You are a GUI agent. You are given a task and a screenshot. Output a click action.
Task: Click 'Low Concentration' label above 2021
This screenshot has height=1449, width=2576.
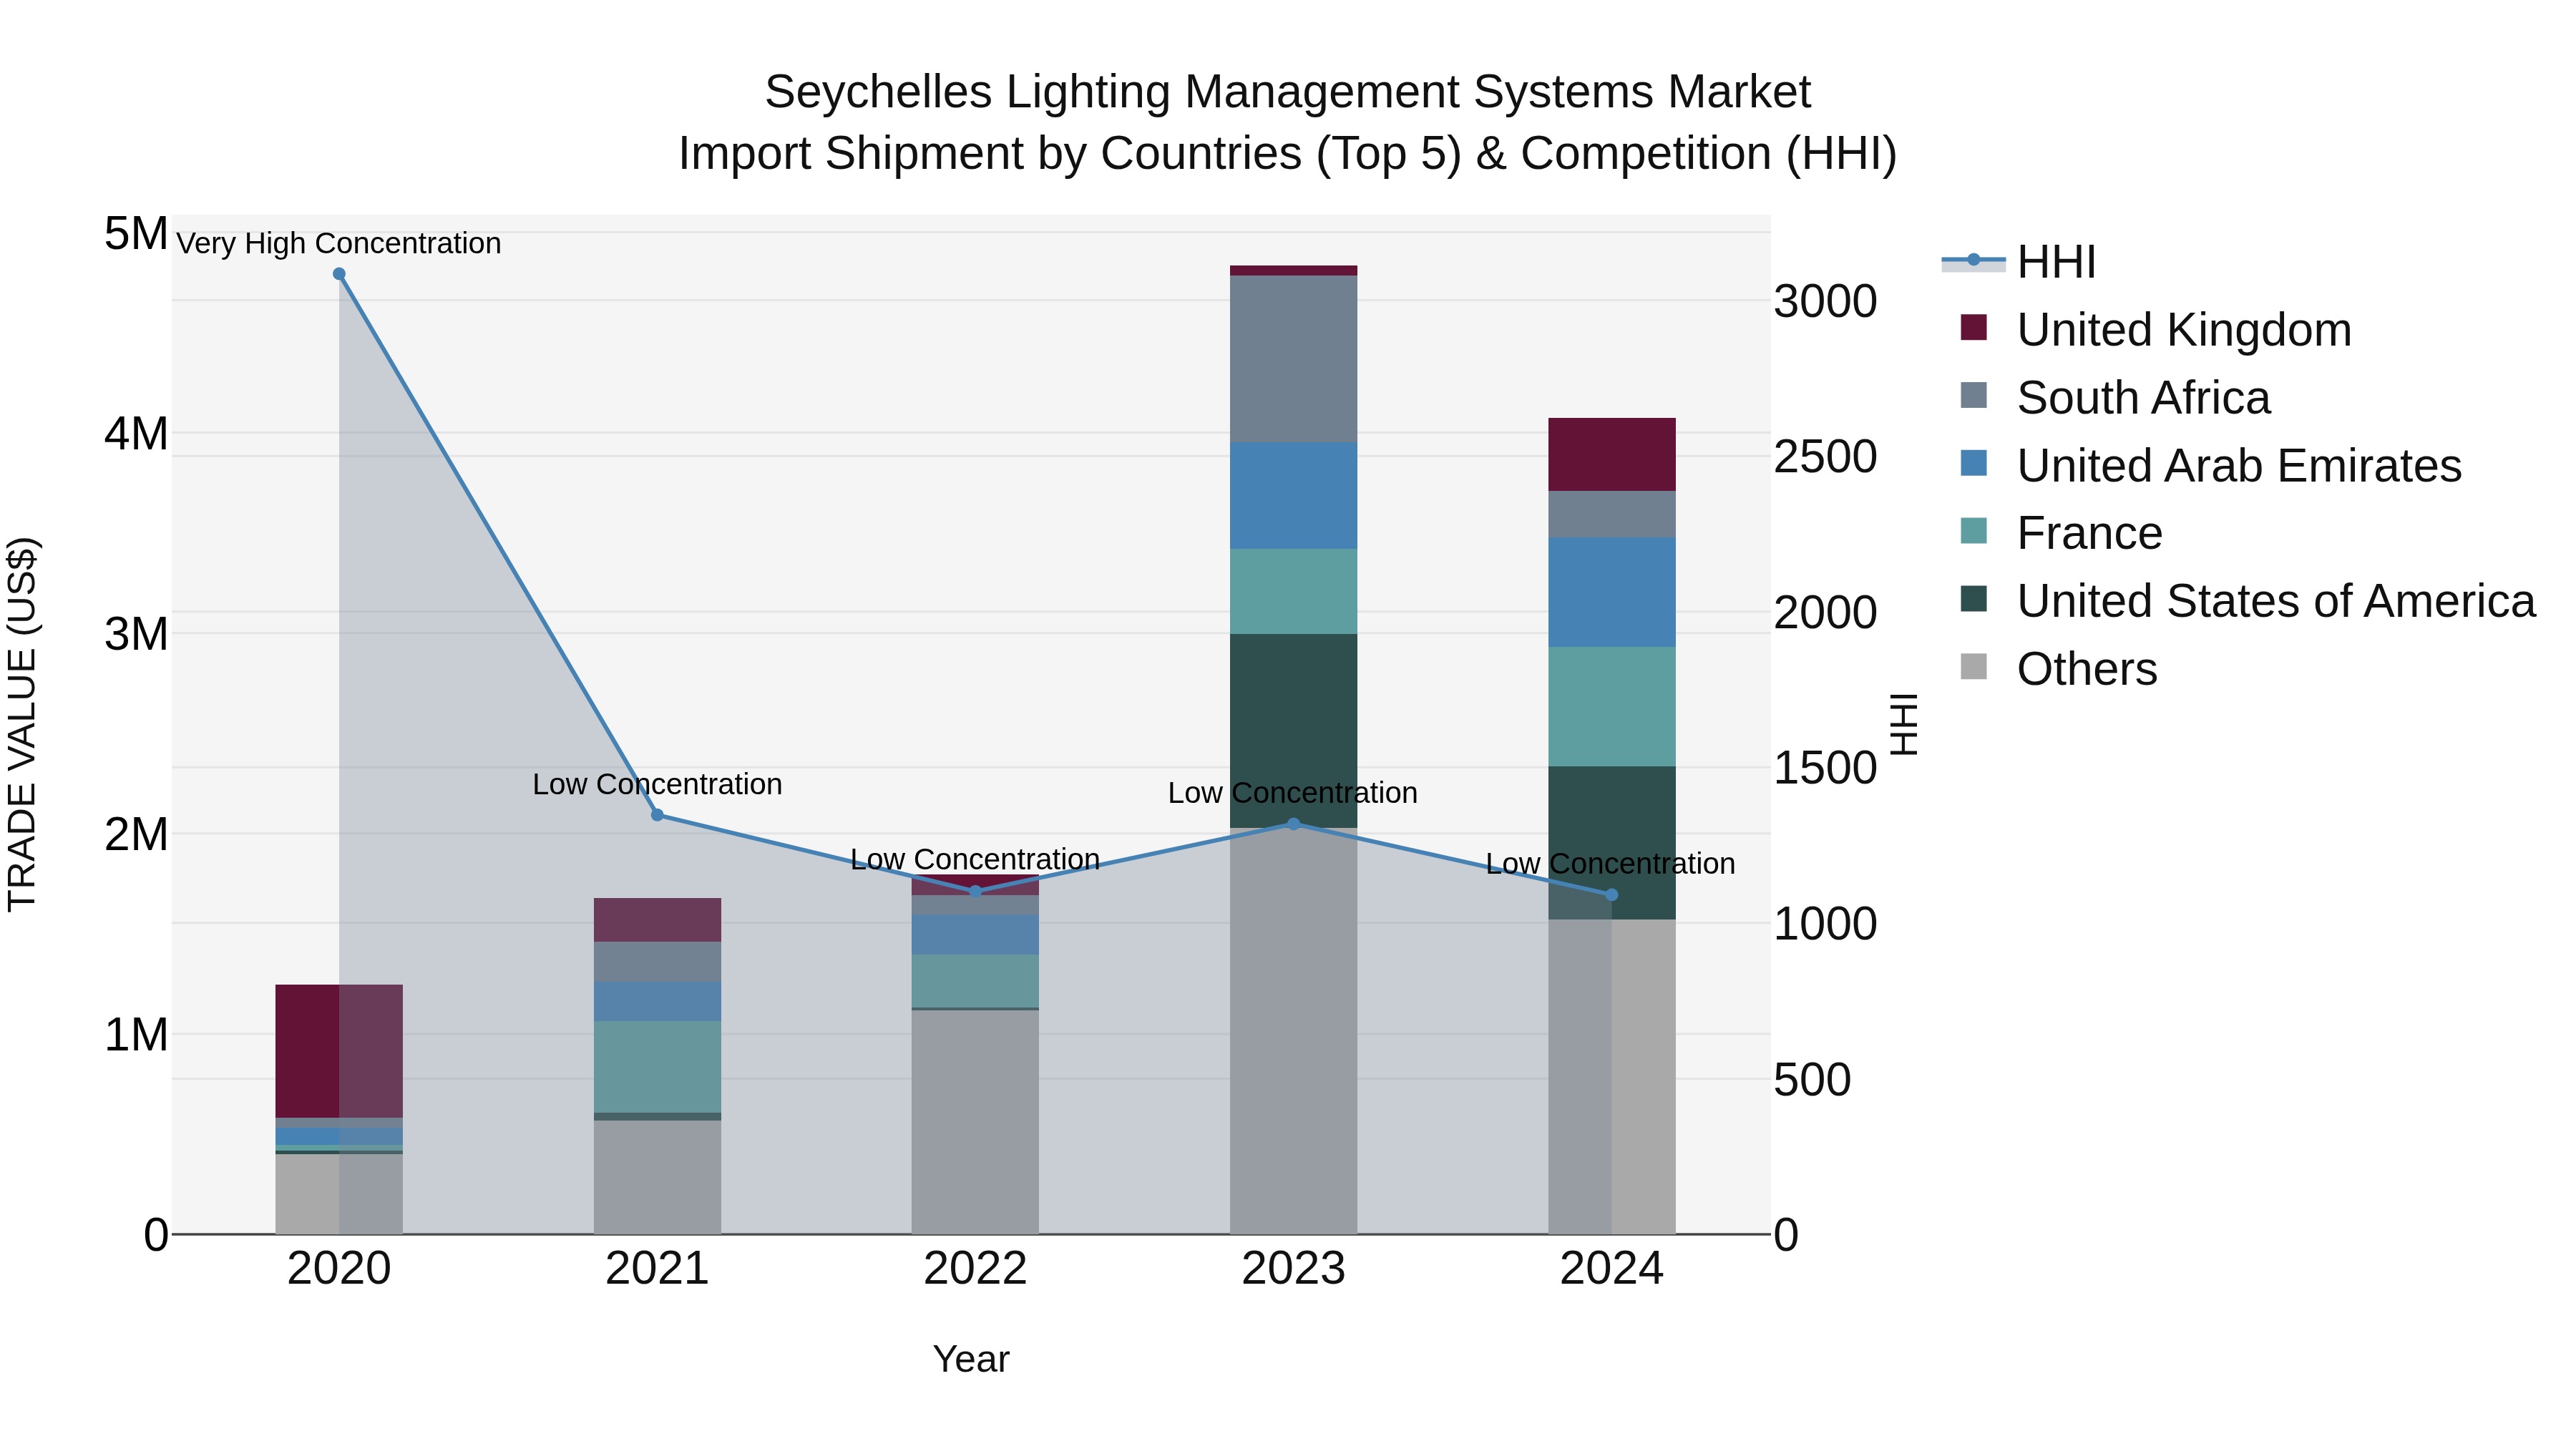(657, 784)
